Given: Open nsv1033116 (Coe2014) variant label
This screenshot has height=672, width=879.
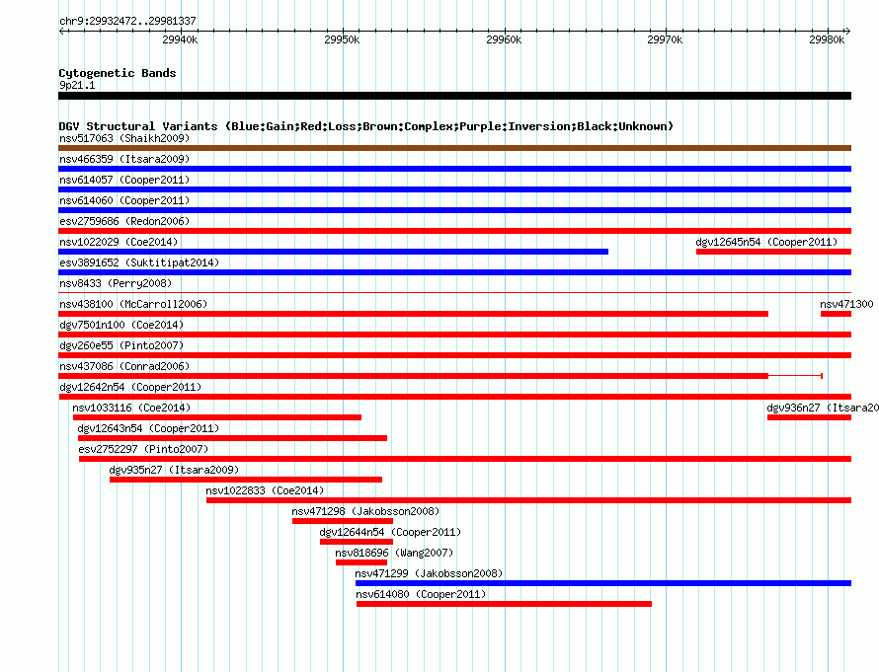Looking at the screenshot, I should point(131,408).
